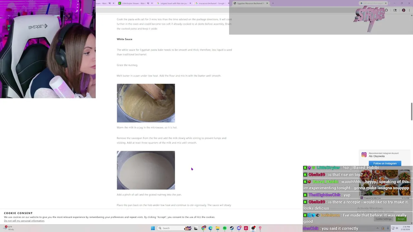Viewport: 413px width, 232px height.
Task: Click the Abi Olayiwola account name
Action: pyautogui.click(x=377, y=156)
